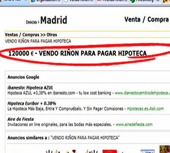This screenshot has height=153, width=170.
Task: Visit the www.airedefiesta.com link
Action: [134, 125]
